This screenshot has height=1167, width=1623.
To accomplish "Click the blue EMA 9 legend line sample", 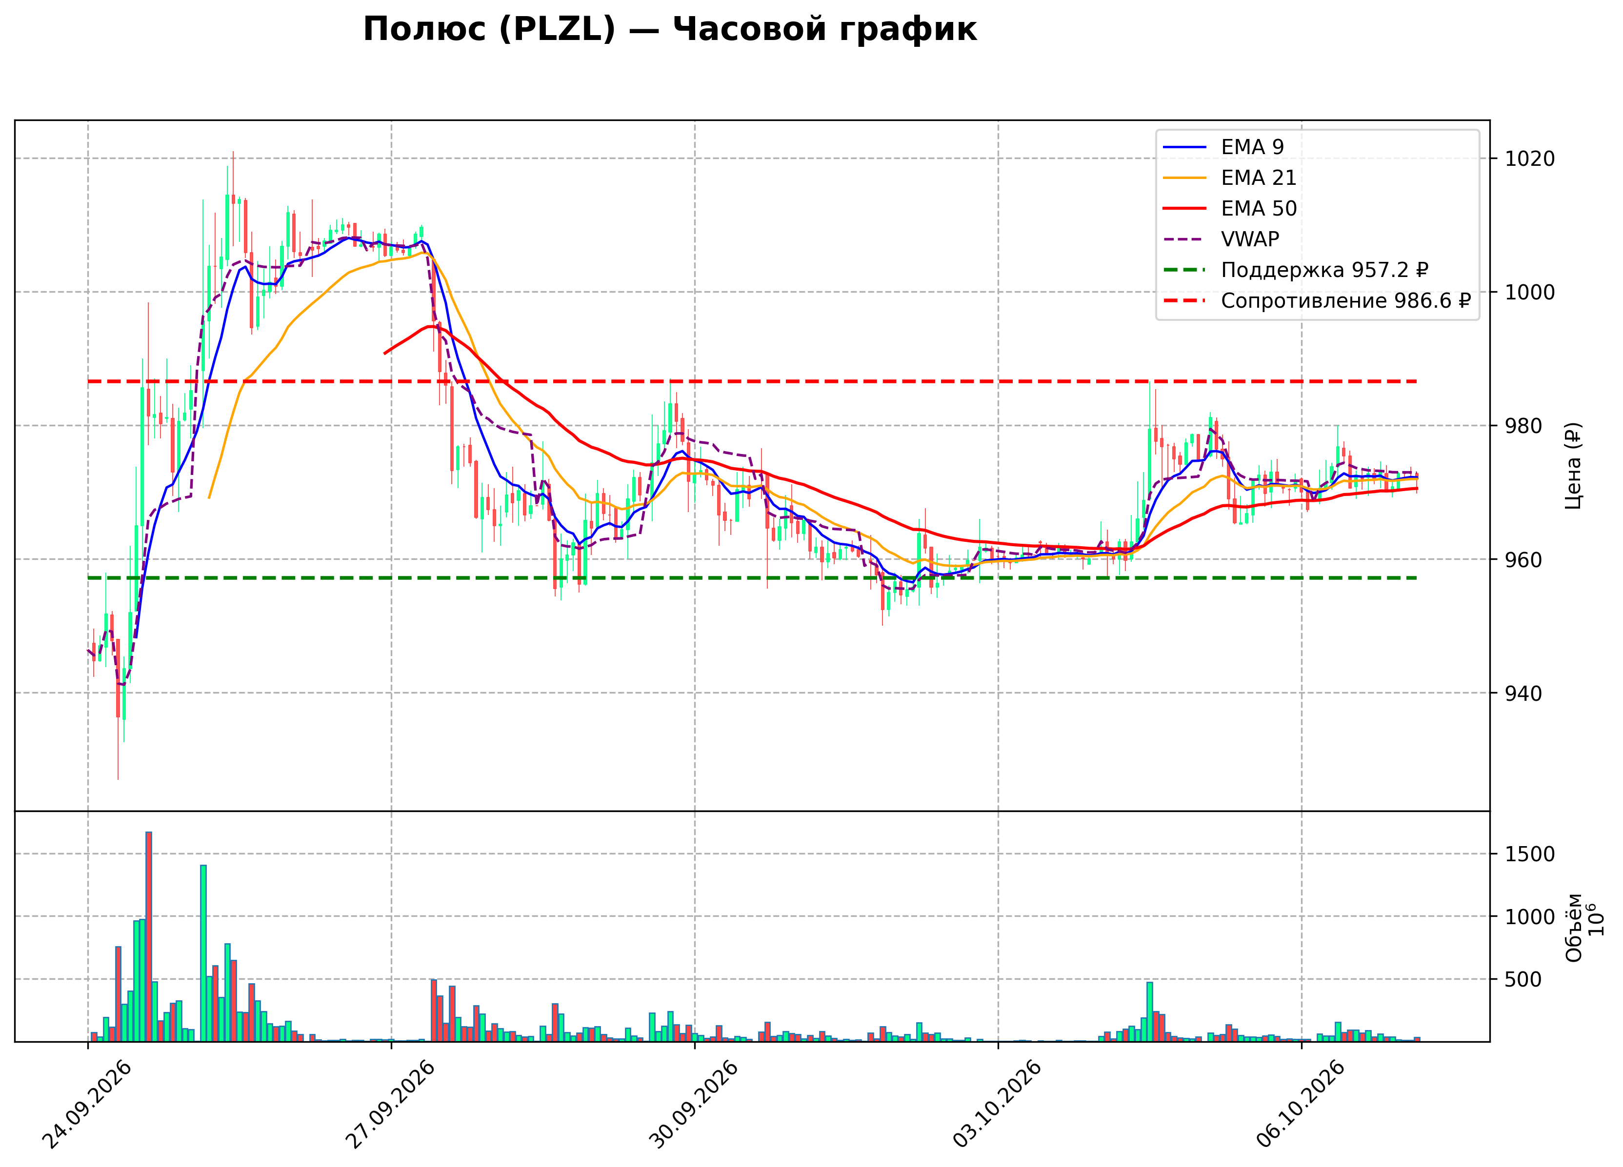I will pos(1184,147).
